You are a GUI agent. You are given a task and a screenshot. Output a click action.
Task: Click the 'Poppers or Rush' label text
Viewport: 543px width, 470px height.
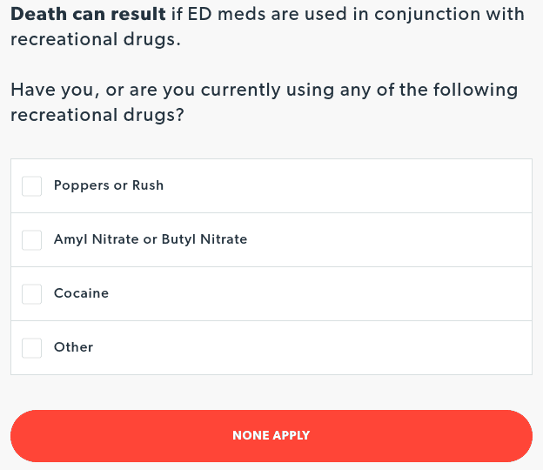[108, 185]
